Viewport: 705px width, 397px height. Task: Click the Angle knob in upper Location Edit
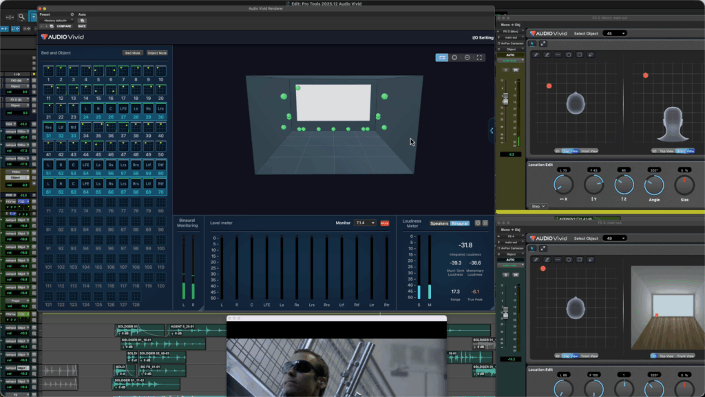[x=653, y=184]
